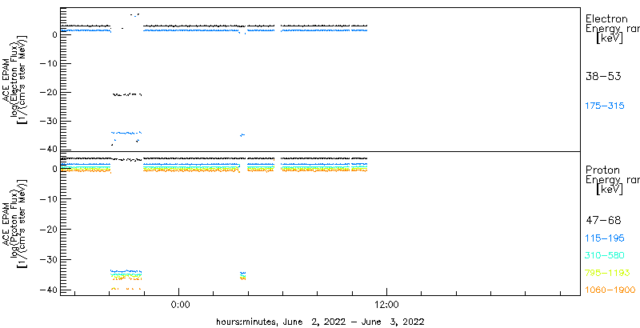Click the 115-195 proton energy legend label
The image size is (640, 328).
[x=605, y=238]
